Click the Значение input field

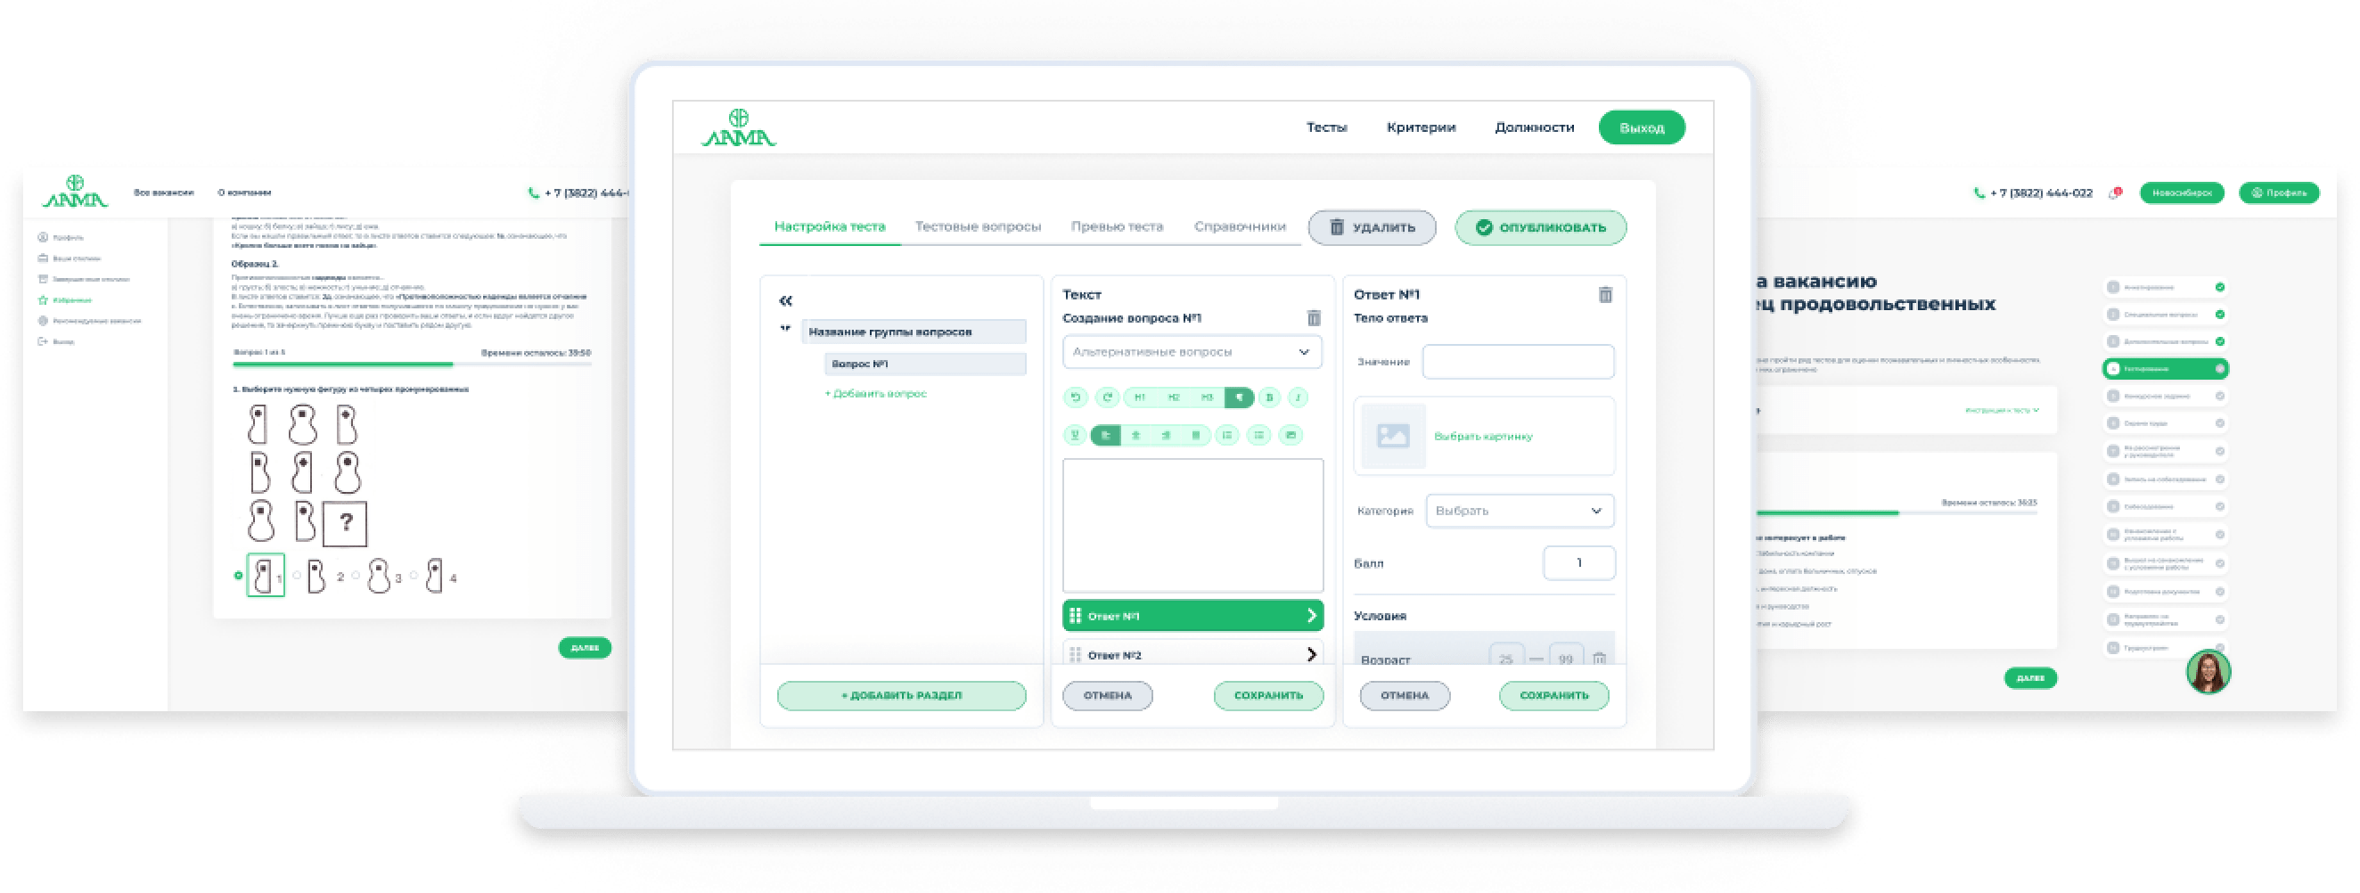(1517, 362)
